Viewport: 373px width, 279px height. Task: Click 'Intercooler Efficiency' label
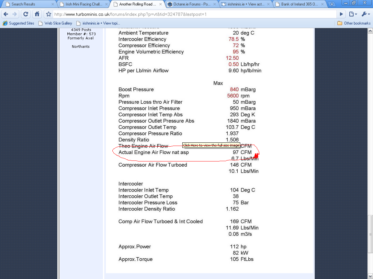pos(142,39)
